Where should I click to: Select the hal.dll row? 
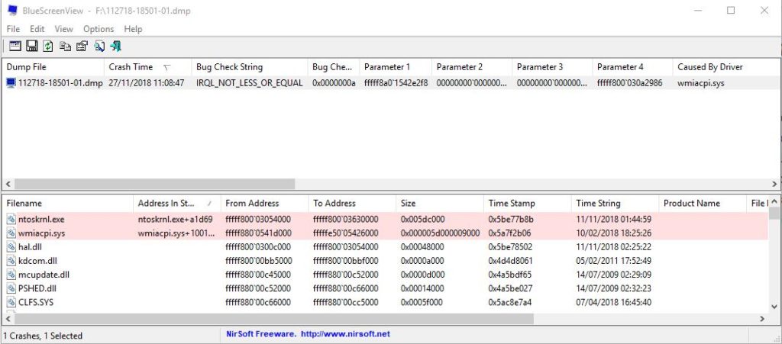[385, 247]
